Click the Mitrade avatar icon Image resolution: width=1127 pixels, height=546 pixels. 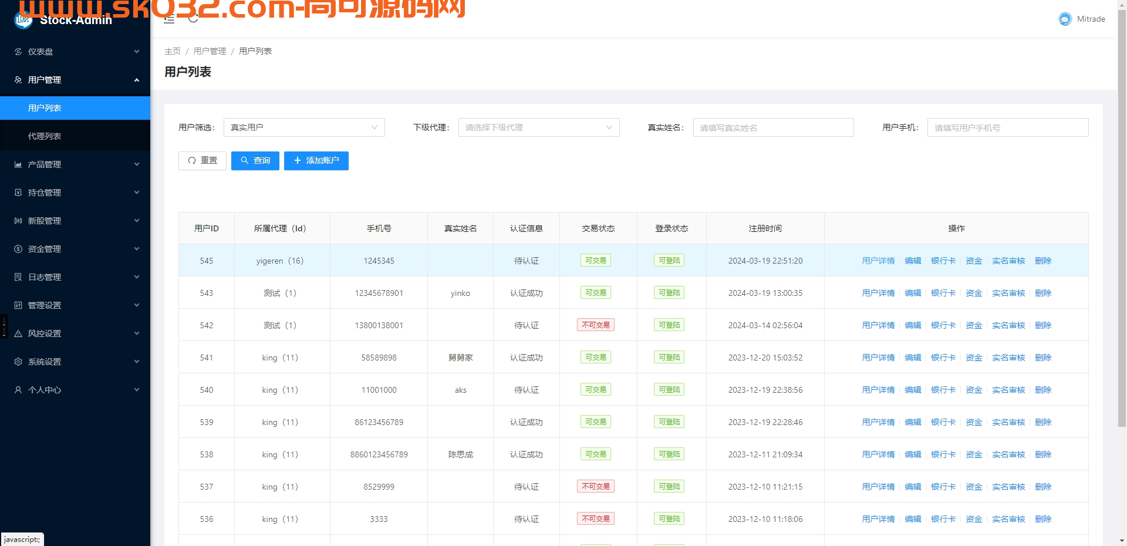click(1065, 19)
